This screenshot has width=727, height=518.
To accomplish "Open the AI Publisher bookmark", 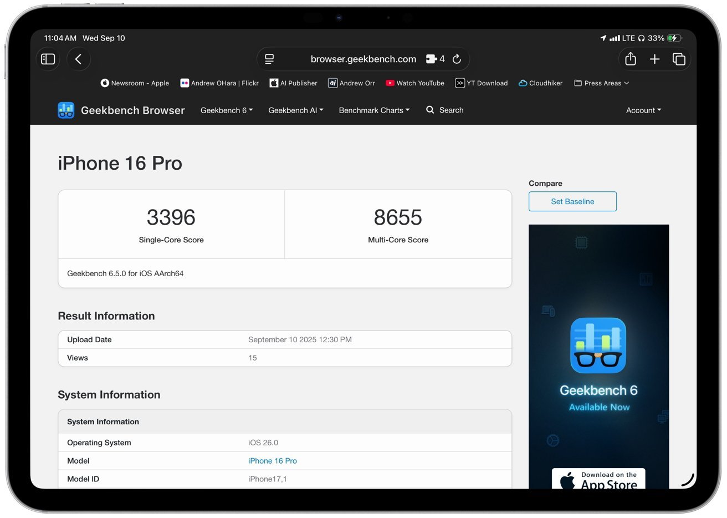I will [293, 83].
